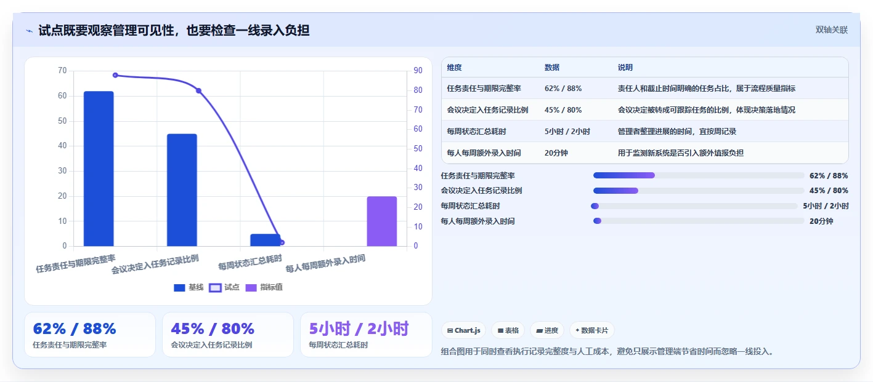The height and width of the screenshot is (382, 873).
Task: Click x-axis label 每周状态汇总耗时
Action: click(x=250, y=262)
